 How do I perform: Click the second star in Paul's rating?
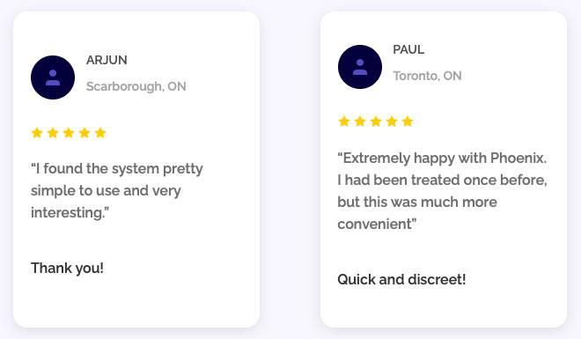[360, 122]
